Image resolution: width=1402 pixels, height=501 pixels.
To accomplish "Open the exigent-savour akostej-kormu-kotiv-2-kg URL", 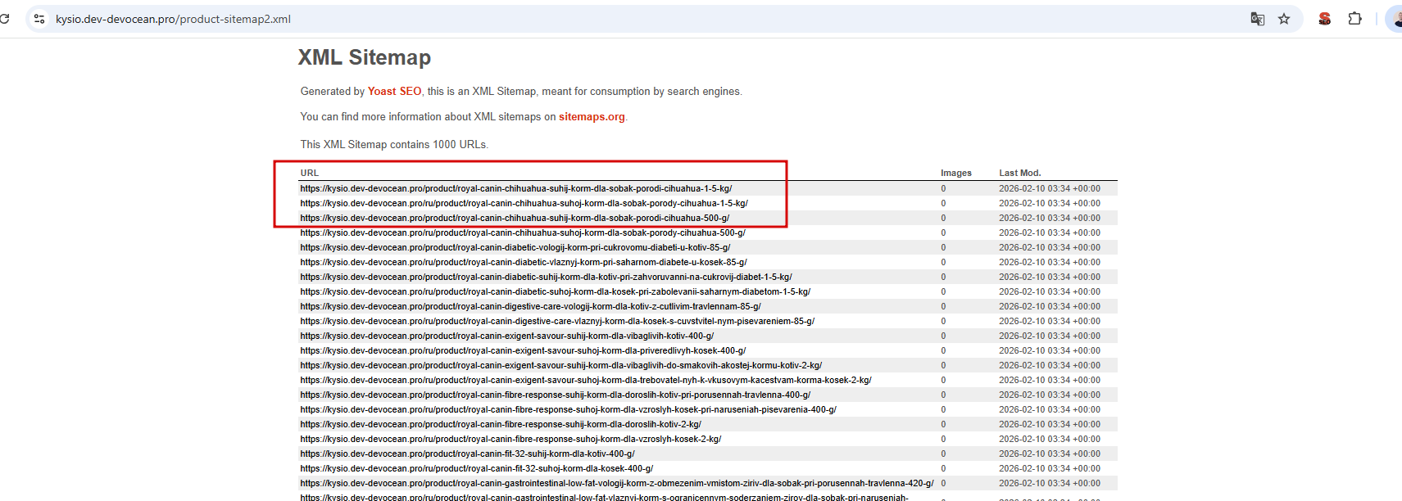I will pos(561,365).
